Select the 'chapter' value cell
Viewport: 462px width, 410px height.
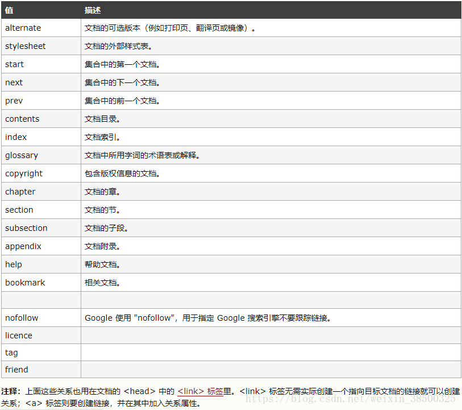41,192
